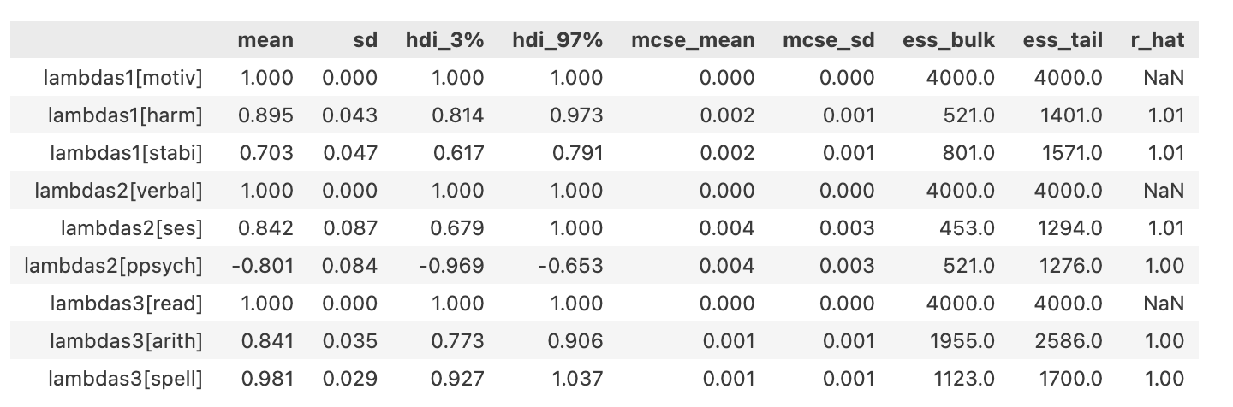Click the hdi_3% column header
This screenshot has height=407, width=1233.
444,40
